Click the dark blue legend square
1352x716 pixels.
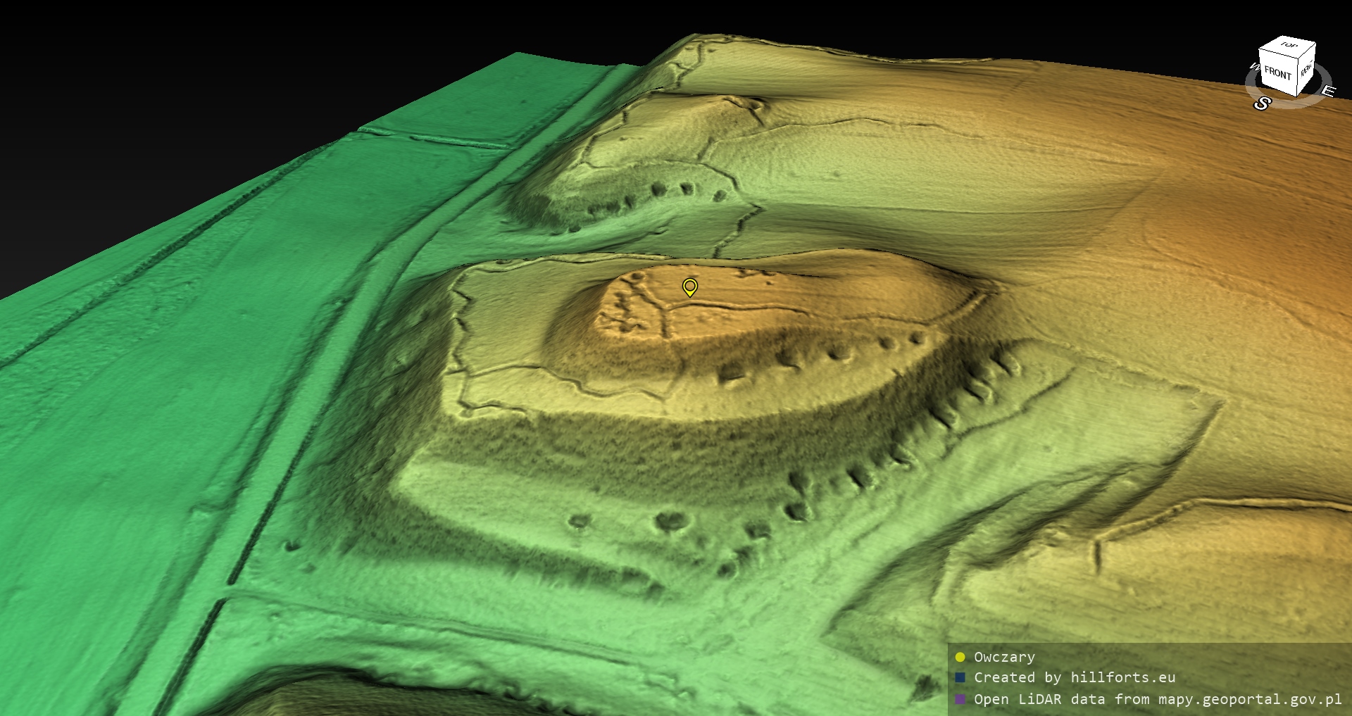[x=960, y=677]
